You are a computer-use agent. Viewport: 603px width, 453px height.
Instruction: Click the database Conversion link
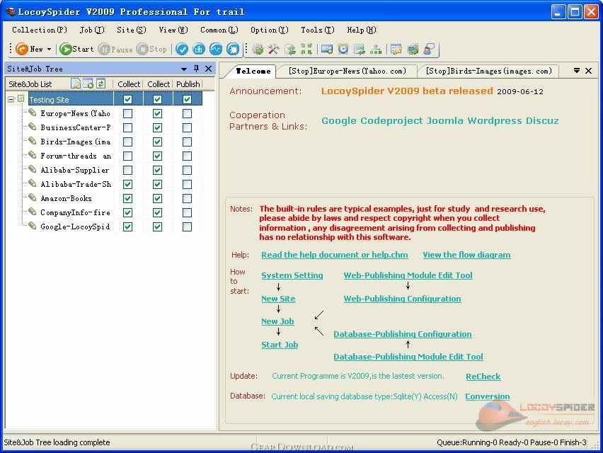pyautogui.click(x=488, y=396)
